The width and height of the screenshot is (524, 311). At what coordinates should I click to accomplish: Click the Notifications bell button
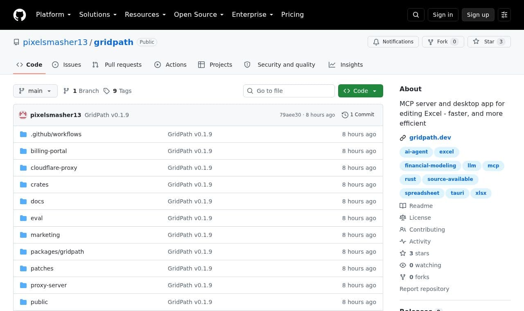[393, 42]
